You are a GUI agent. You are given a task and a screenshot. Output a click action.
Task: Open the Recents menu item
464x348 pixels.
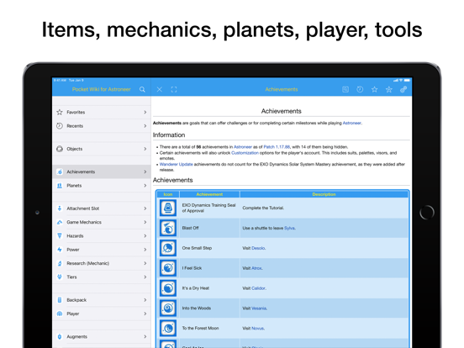pyautogui.click(x=102, y=126)
